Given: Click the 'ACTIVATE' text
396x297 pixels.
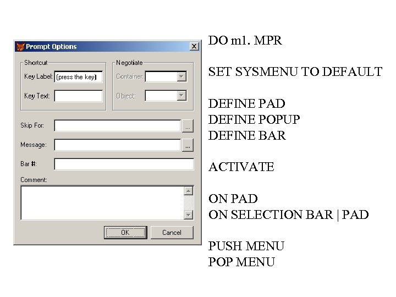Looking at the screenshot, I should (241, 167).
